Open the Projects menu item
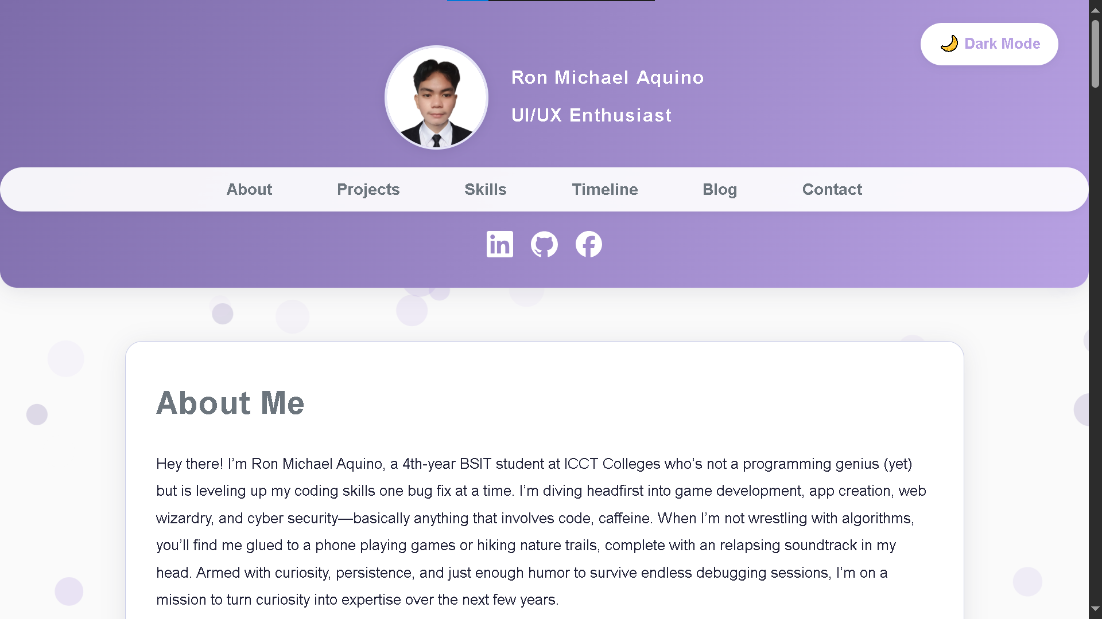This screenshot has height=619, width=1102. 368,189
